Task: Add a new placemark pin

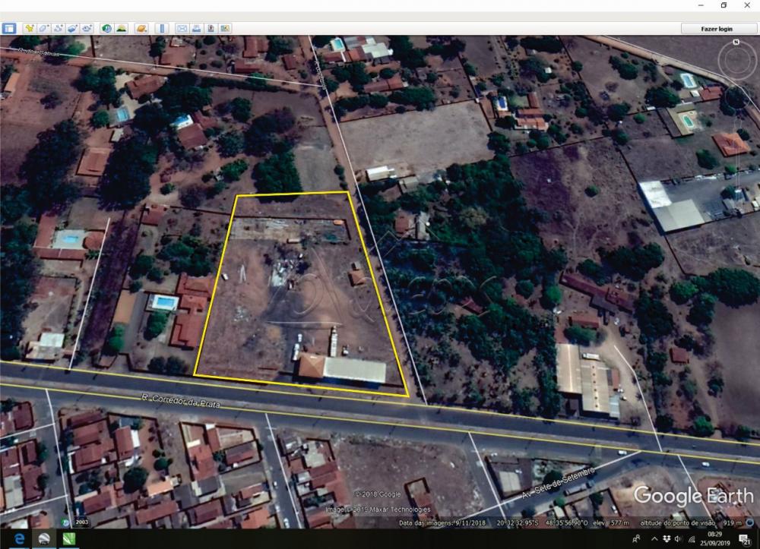Action: point(29,28)
